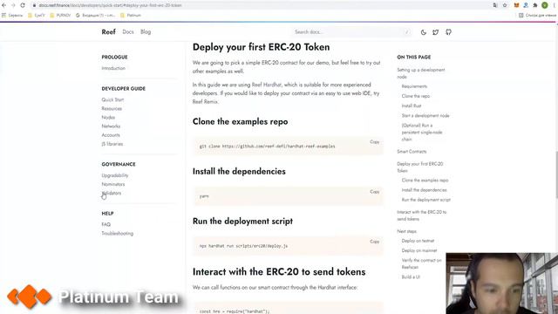This screenshot has height=314, width=558.
Task: Jump to Clone the repo in outline
Action: click(416, 96)
